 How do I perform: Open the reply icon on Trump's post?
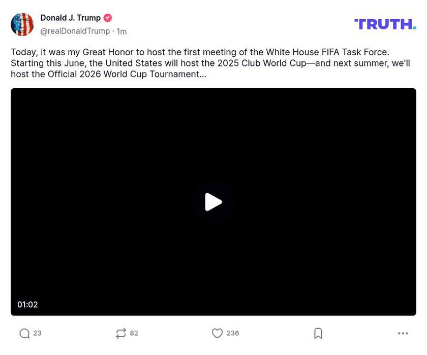pyautogui.click(x=23, y=333)
